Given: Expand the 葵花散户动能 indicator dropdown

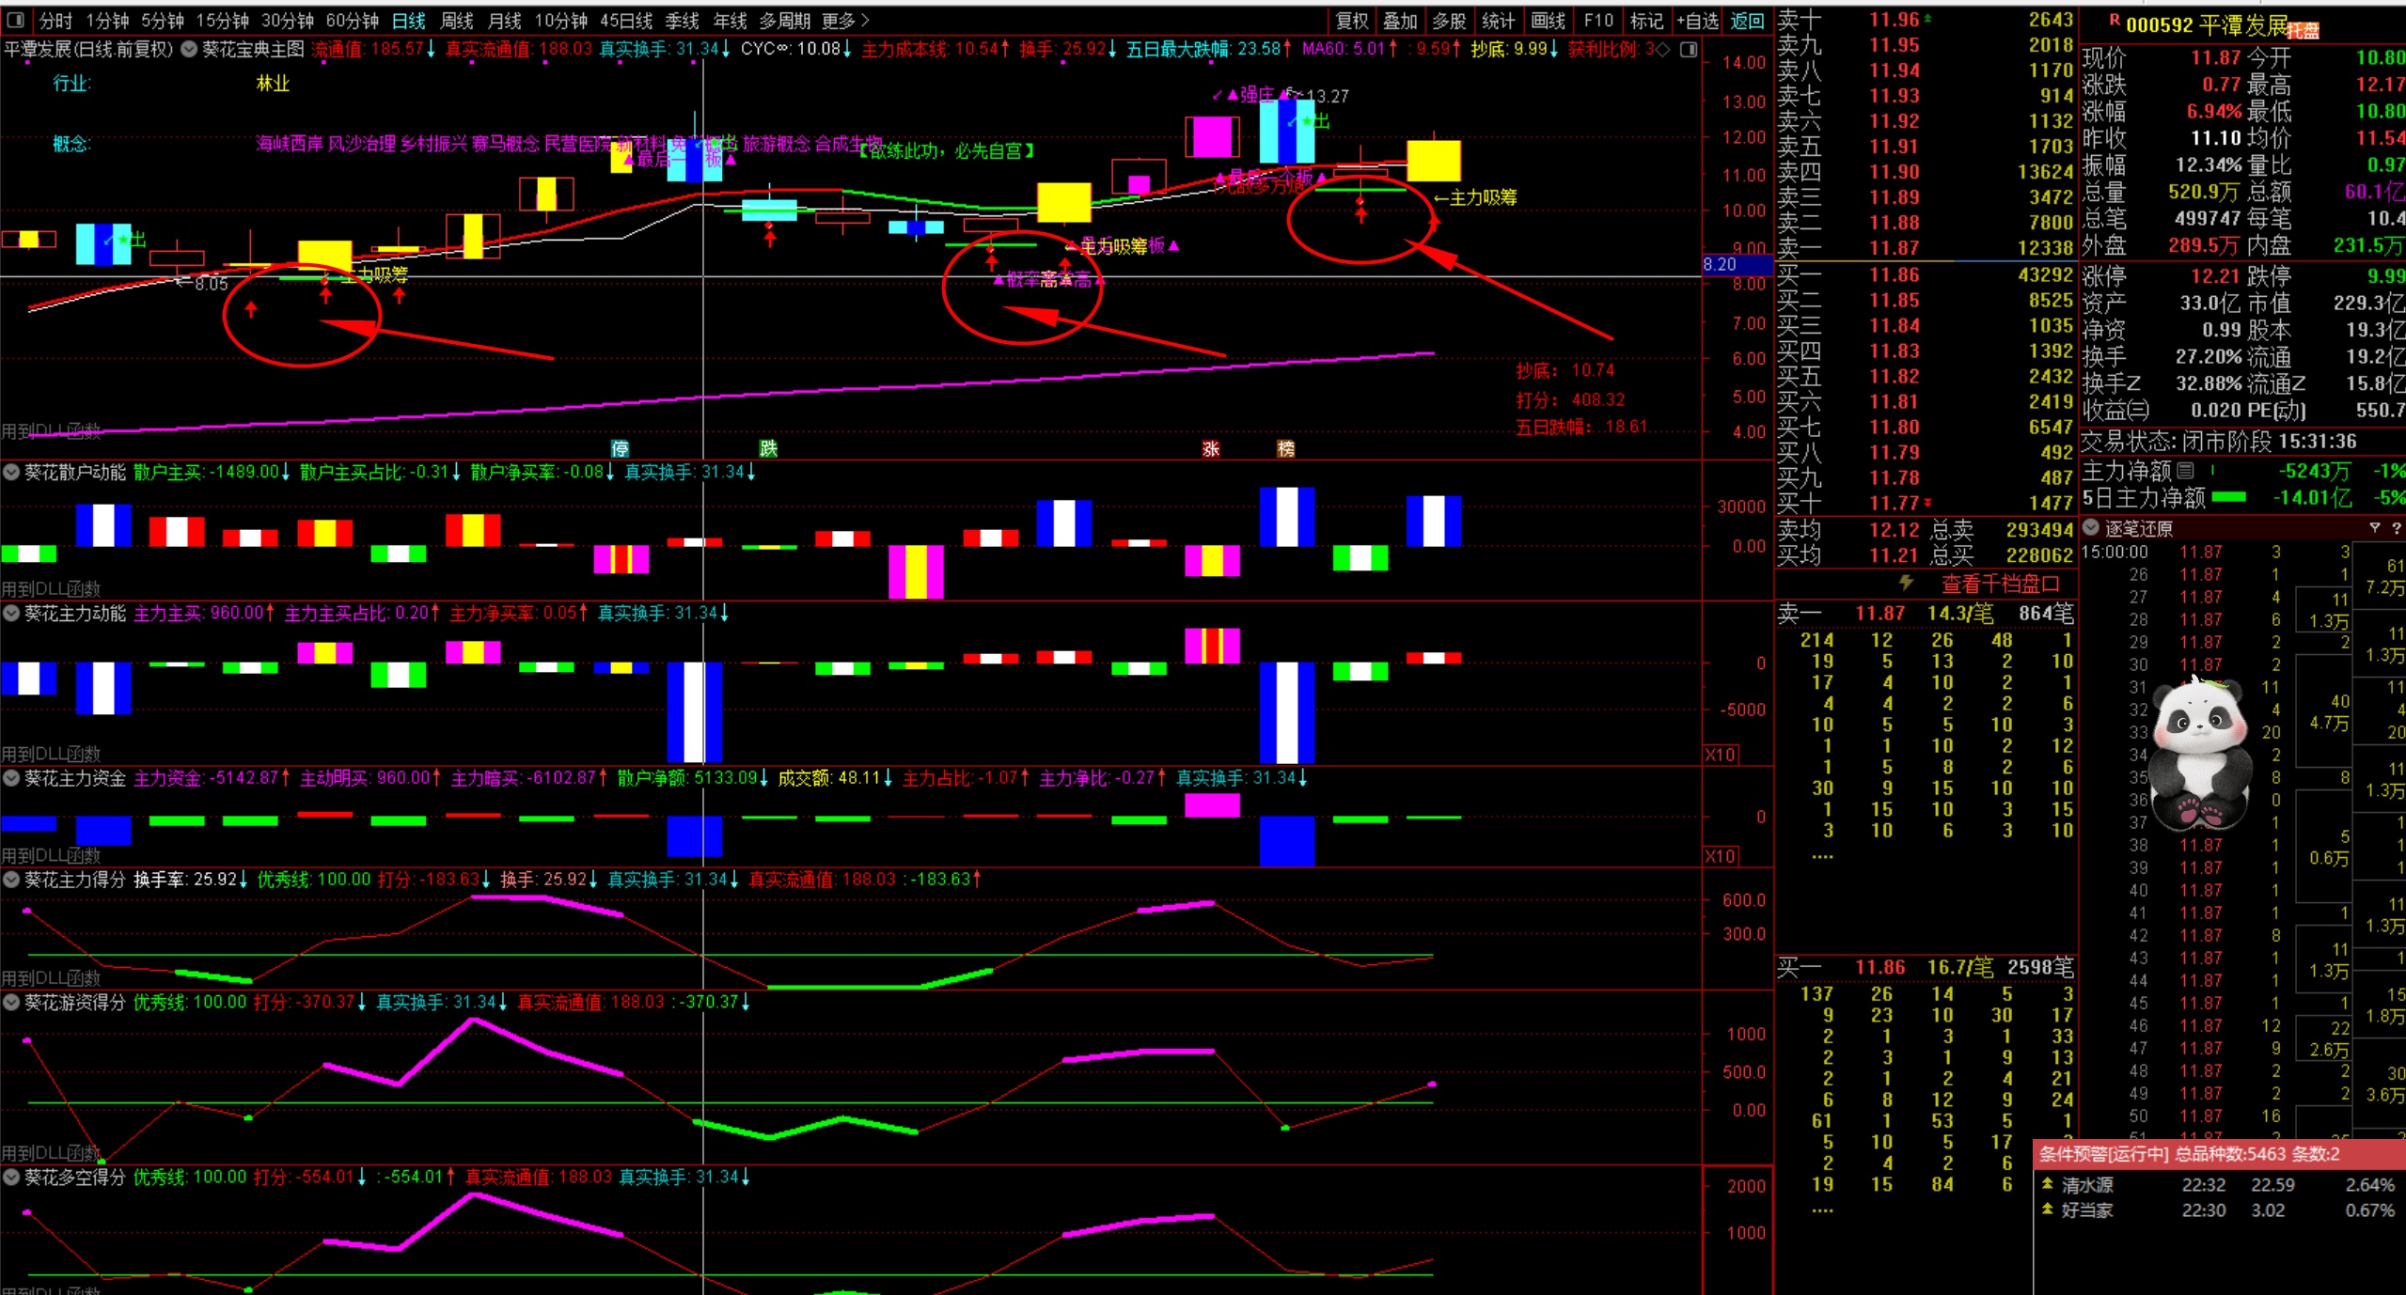Looking at the screenshot, I should tap(11, 472).
